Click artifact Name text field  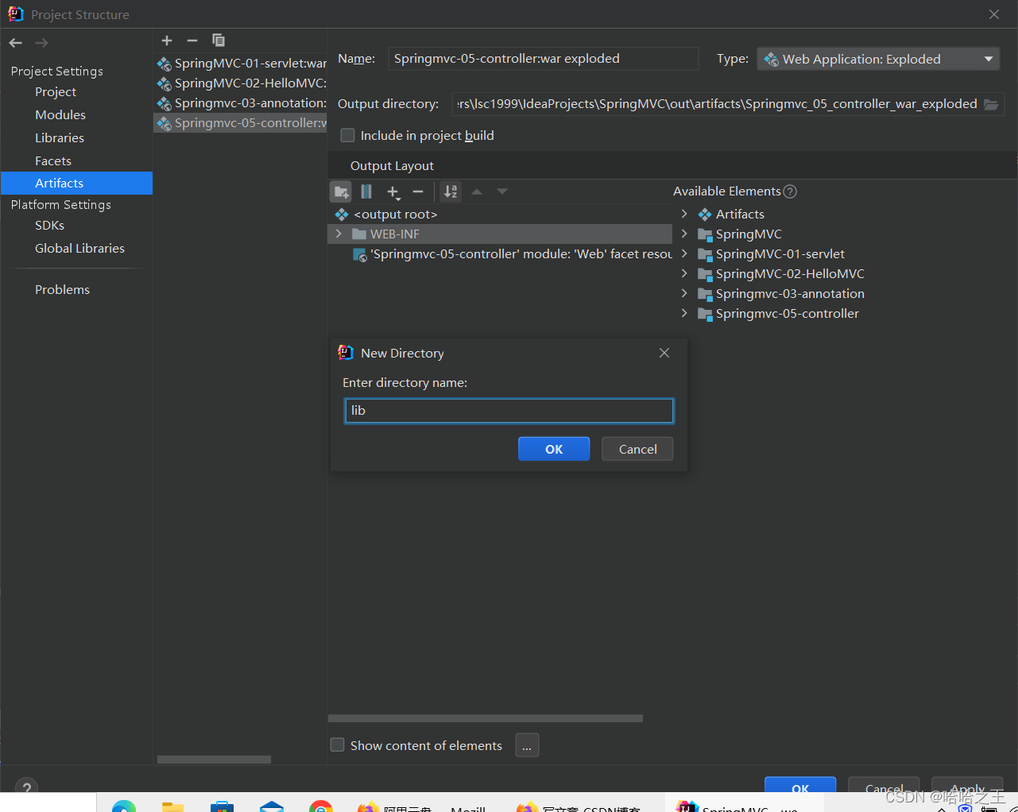pos(543,59)
